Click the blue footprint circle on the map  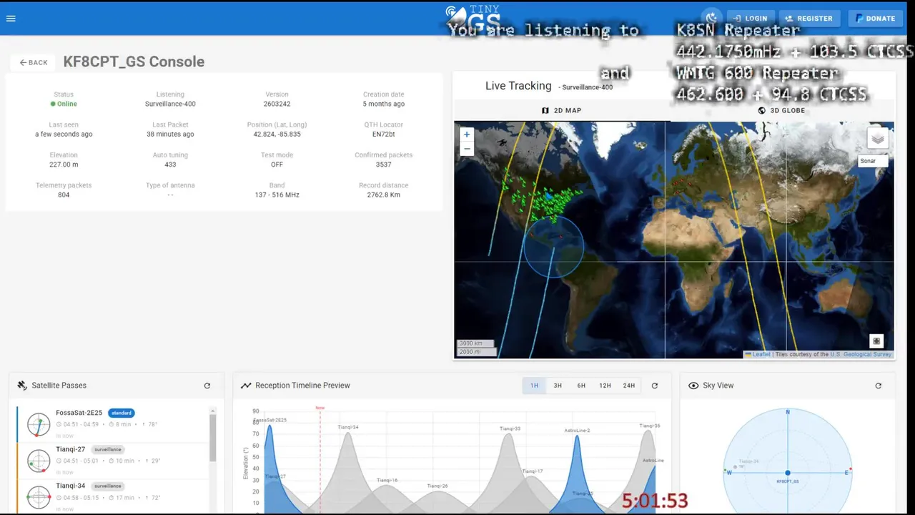[553, 247]
